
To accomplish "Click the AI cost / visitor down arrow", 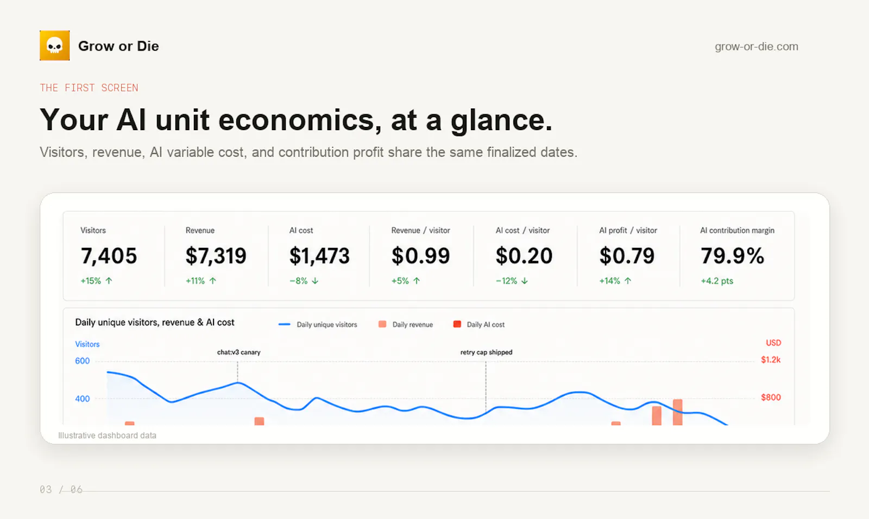I will pos(525,281).
